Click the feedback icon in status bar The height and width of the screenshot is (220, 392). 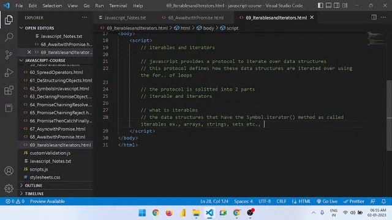point(373,201)
